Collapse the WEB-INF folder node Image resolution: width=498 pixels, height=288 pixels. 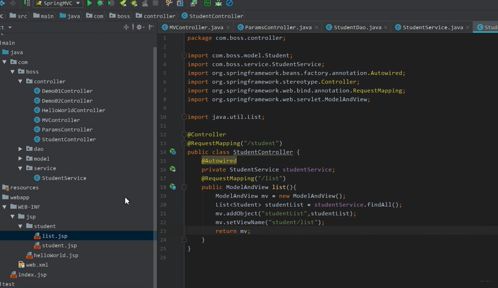point(4,207)
